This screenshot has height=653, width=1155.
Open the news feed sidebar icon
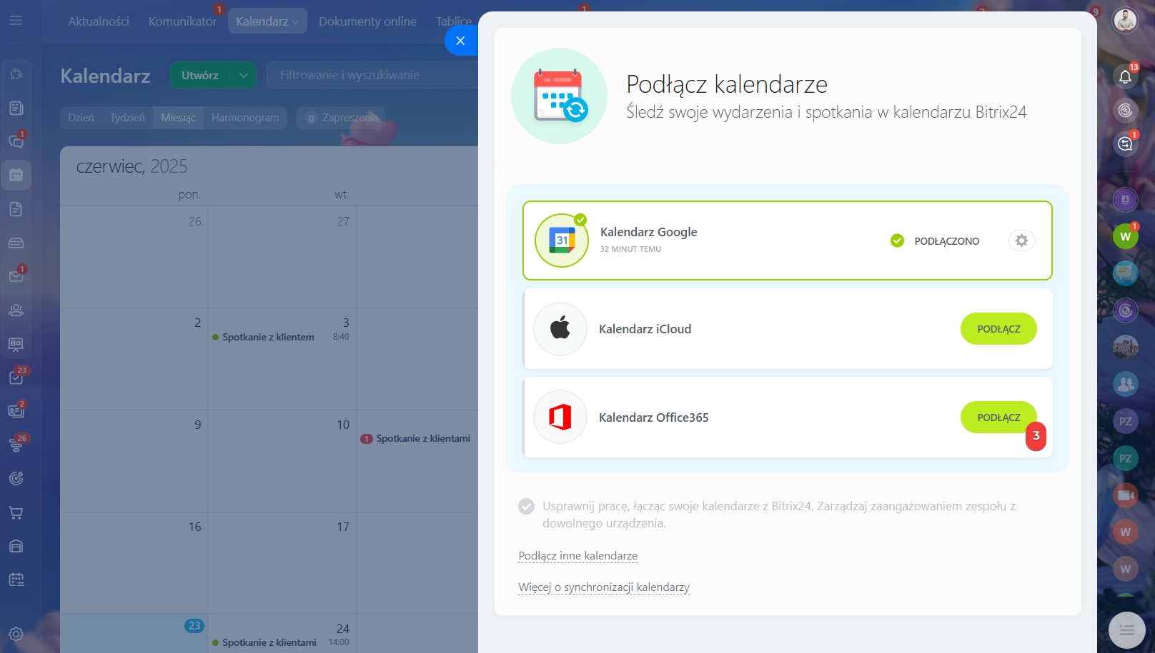point(16,108)
